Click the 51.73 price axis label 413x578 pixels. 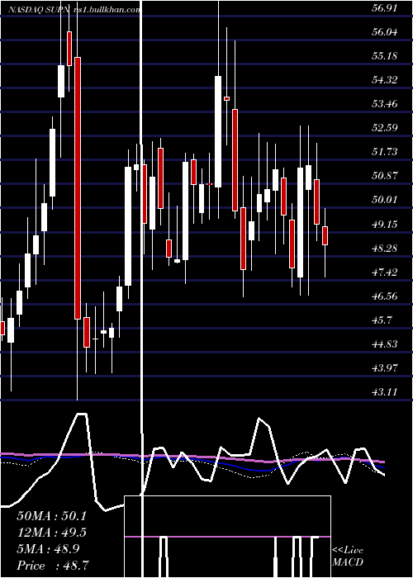[385, 152]
